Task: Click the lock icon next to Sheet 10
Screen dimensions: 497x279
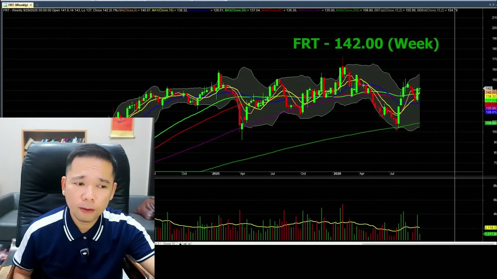Action: [180, 244]
